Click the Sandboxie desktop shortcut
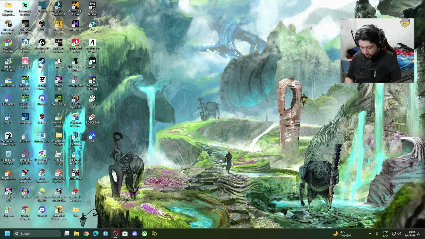This screenshot has width=425, height=239. tap(8, 82)
